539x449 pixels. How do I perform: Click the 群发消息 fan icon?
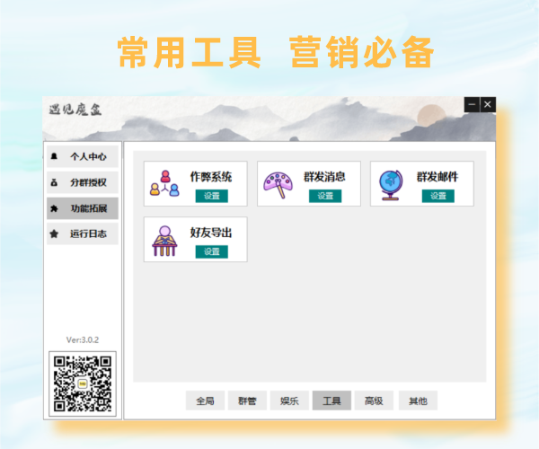pos(278,185)
